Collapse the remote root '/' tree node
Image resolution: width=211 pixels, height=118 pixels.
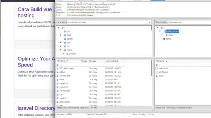coord(158,28)
